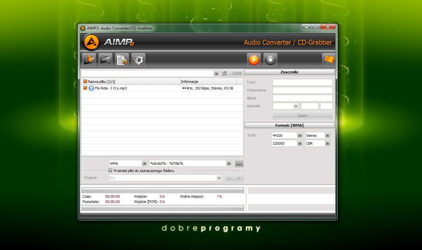
Task: Click the ellipsis button beside name pattern
Action: (239, 163)
